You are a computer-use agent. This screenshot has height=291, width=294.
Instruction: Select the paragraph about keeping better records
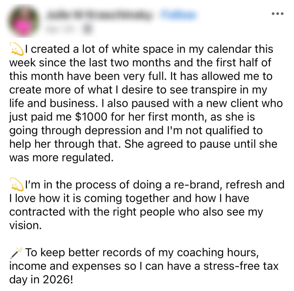144,266
